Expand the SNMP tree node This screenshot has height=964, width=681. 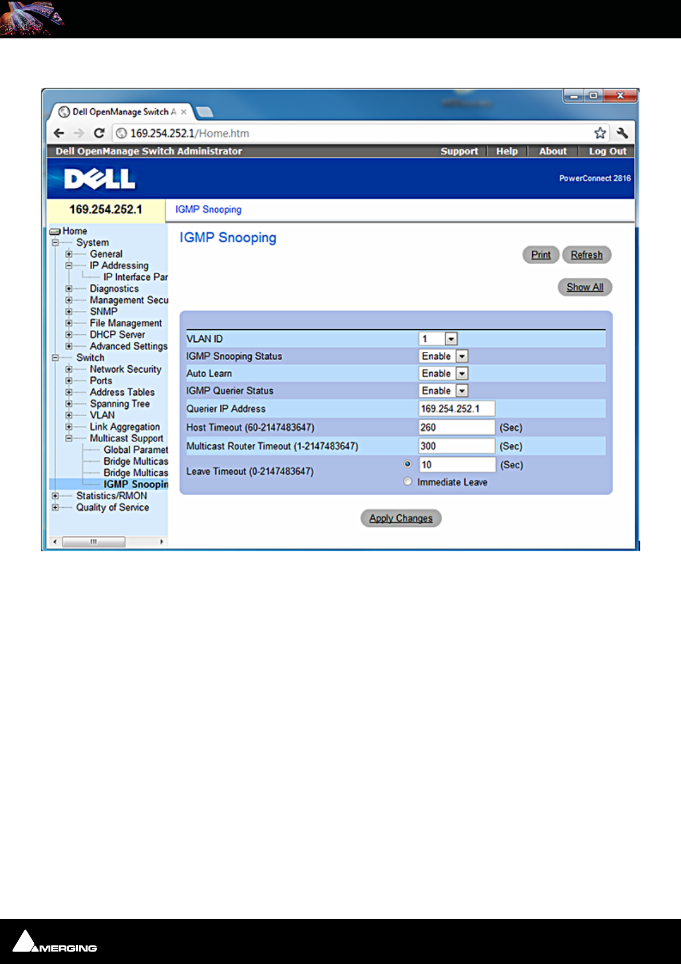click(69, 311)
